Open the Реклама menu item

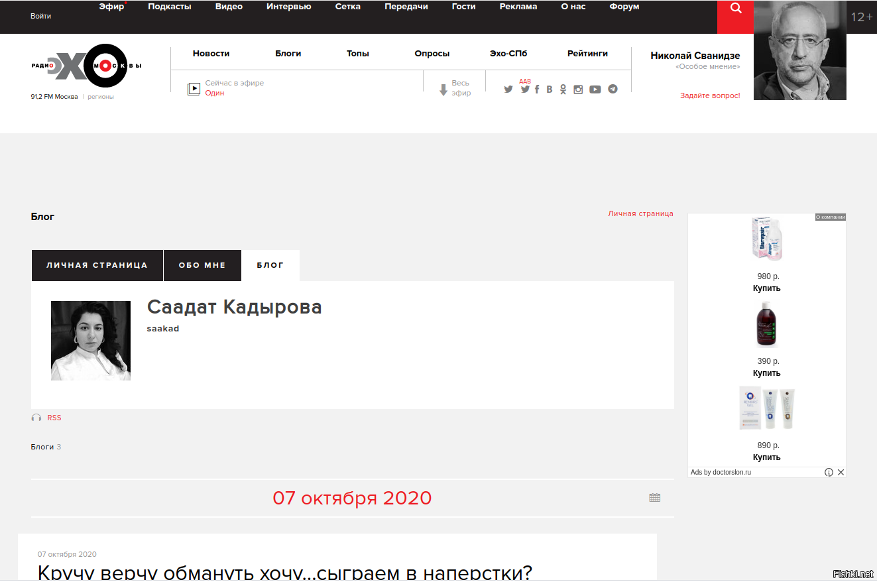click(518, 7)
